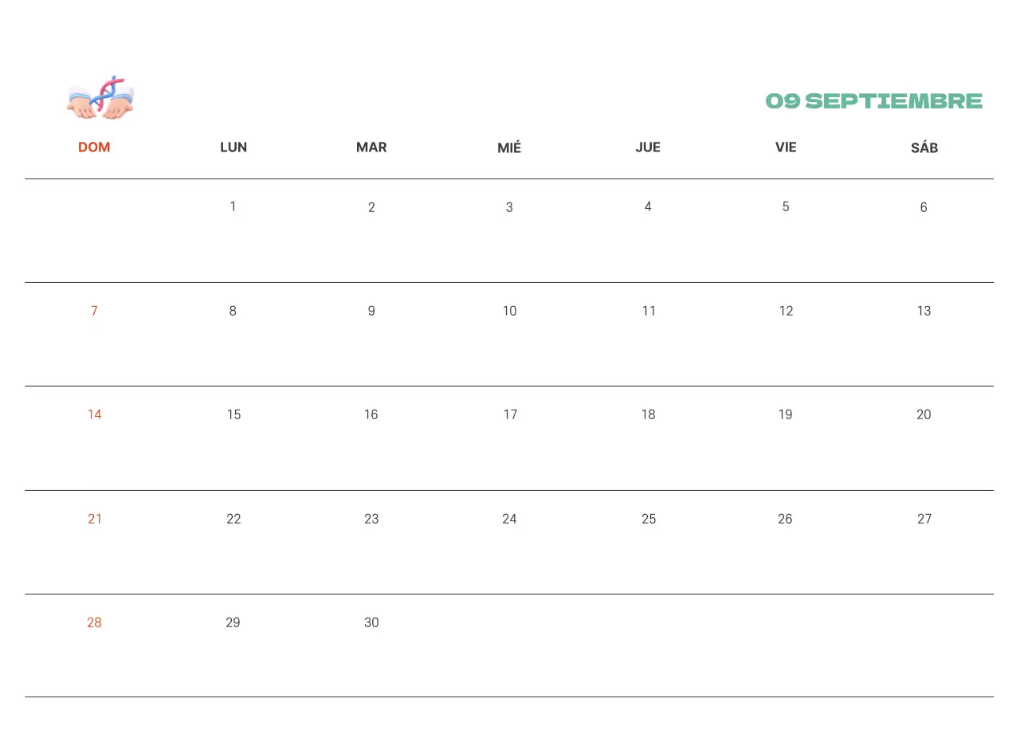Click date 24 in the grid
Image resolution: width=1020 pixels, height=730 pixels.
coord(509,519)
